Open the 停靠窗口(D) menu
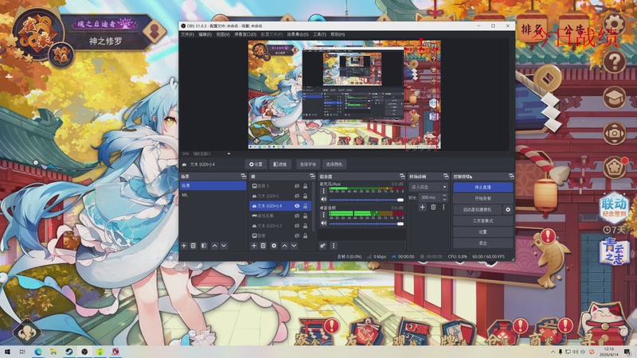The width and height of the screenshot is (637, 358). (245, 34)
